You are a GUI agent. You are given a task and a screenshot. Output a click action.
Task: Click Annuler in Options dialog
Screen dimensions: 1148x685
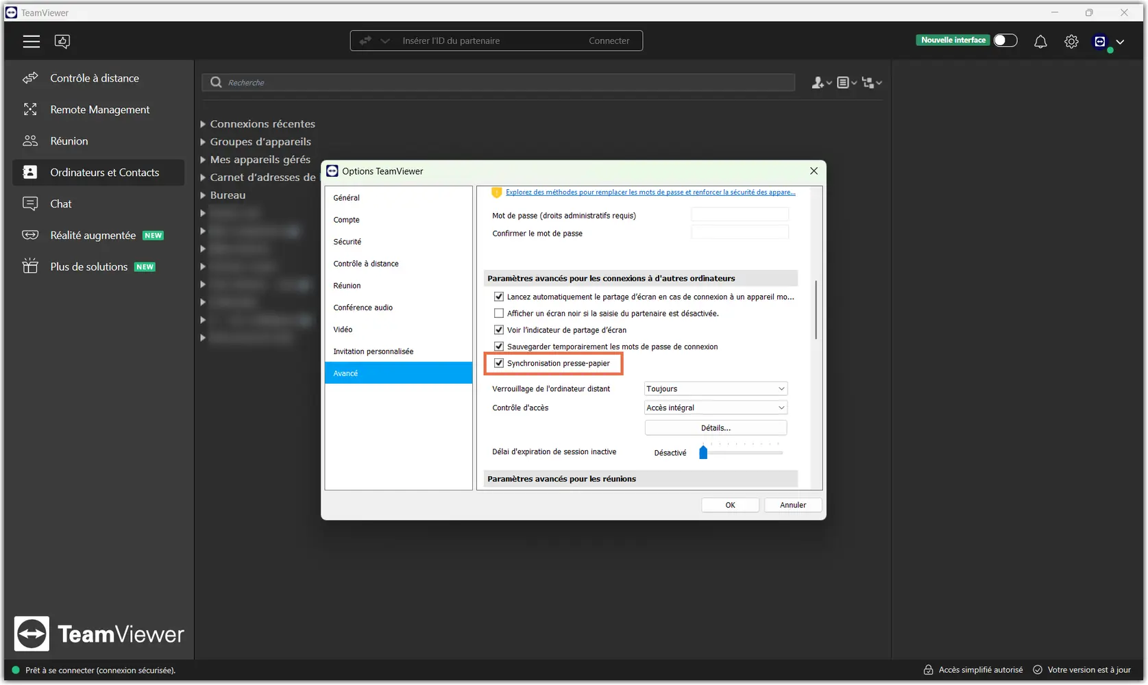(793, 505)
